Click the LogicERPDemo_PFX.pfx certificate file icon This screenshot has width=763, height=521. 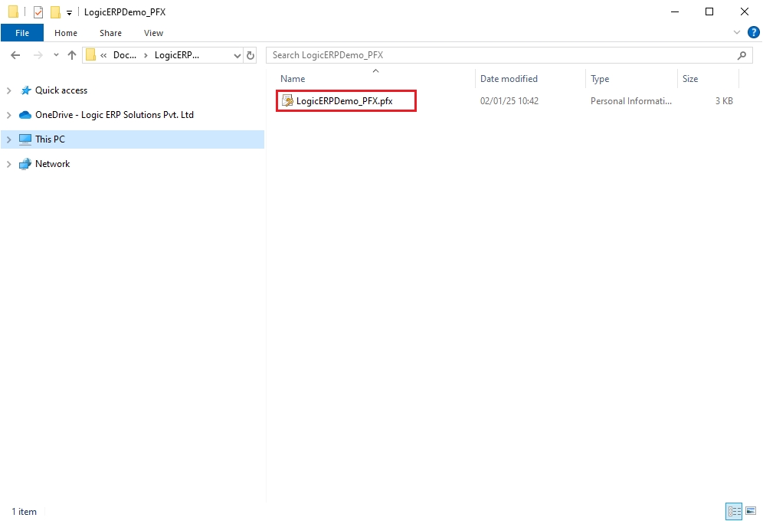tap(288, 100)
